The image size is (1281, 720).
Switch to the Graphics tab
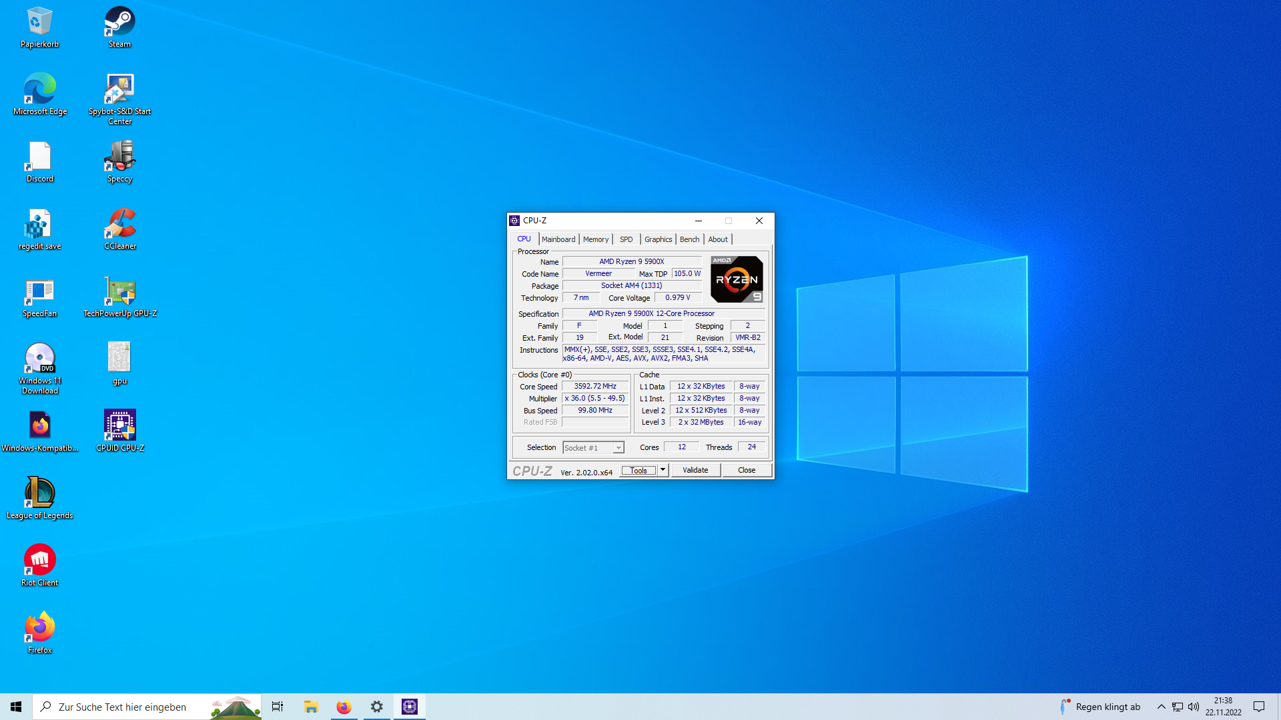(658, 239)
